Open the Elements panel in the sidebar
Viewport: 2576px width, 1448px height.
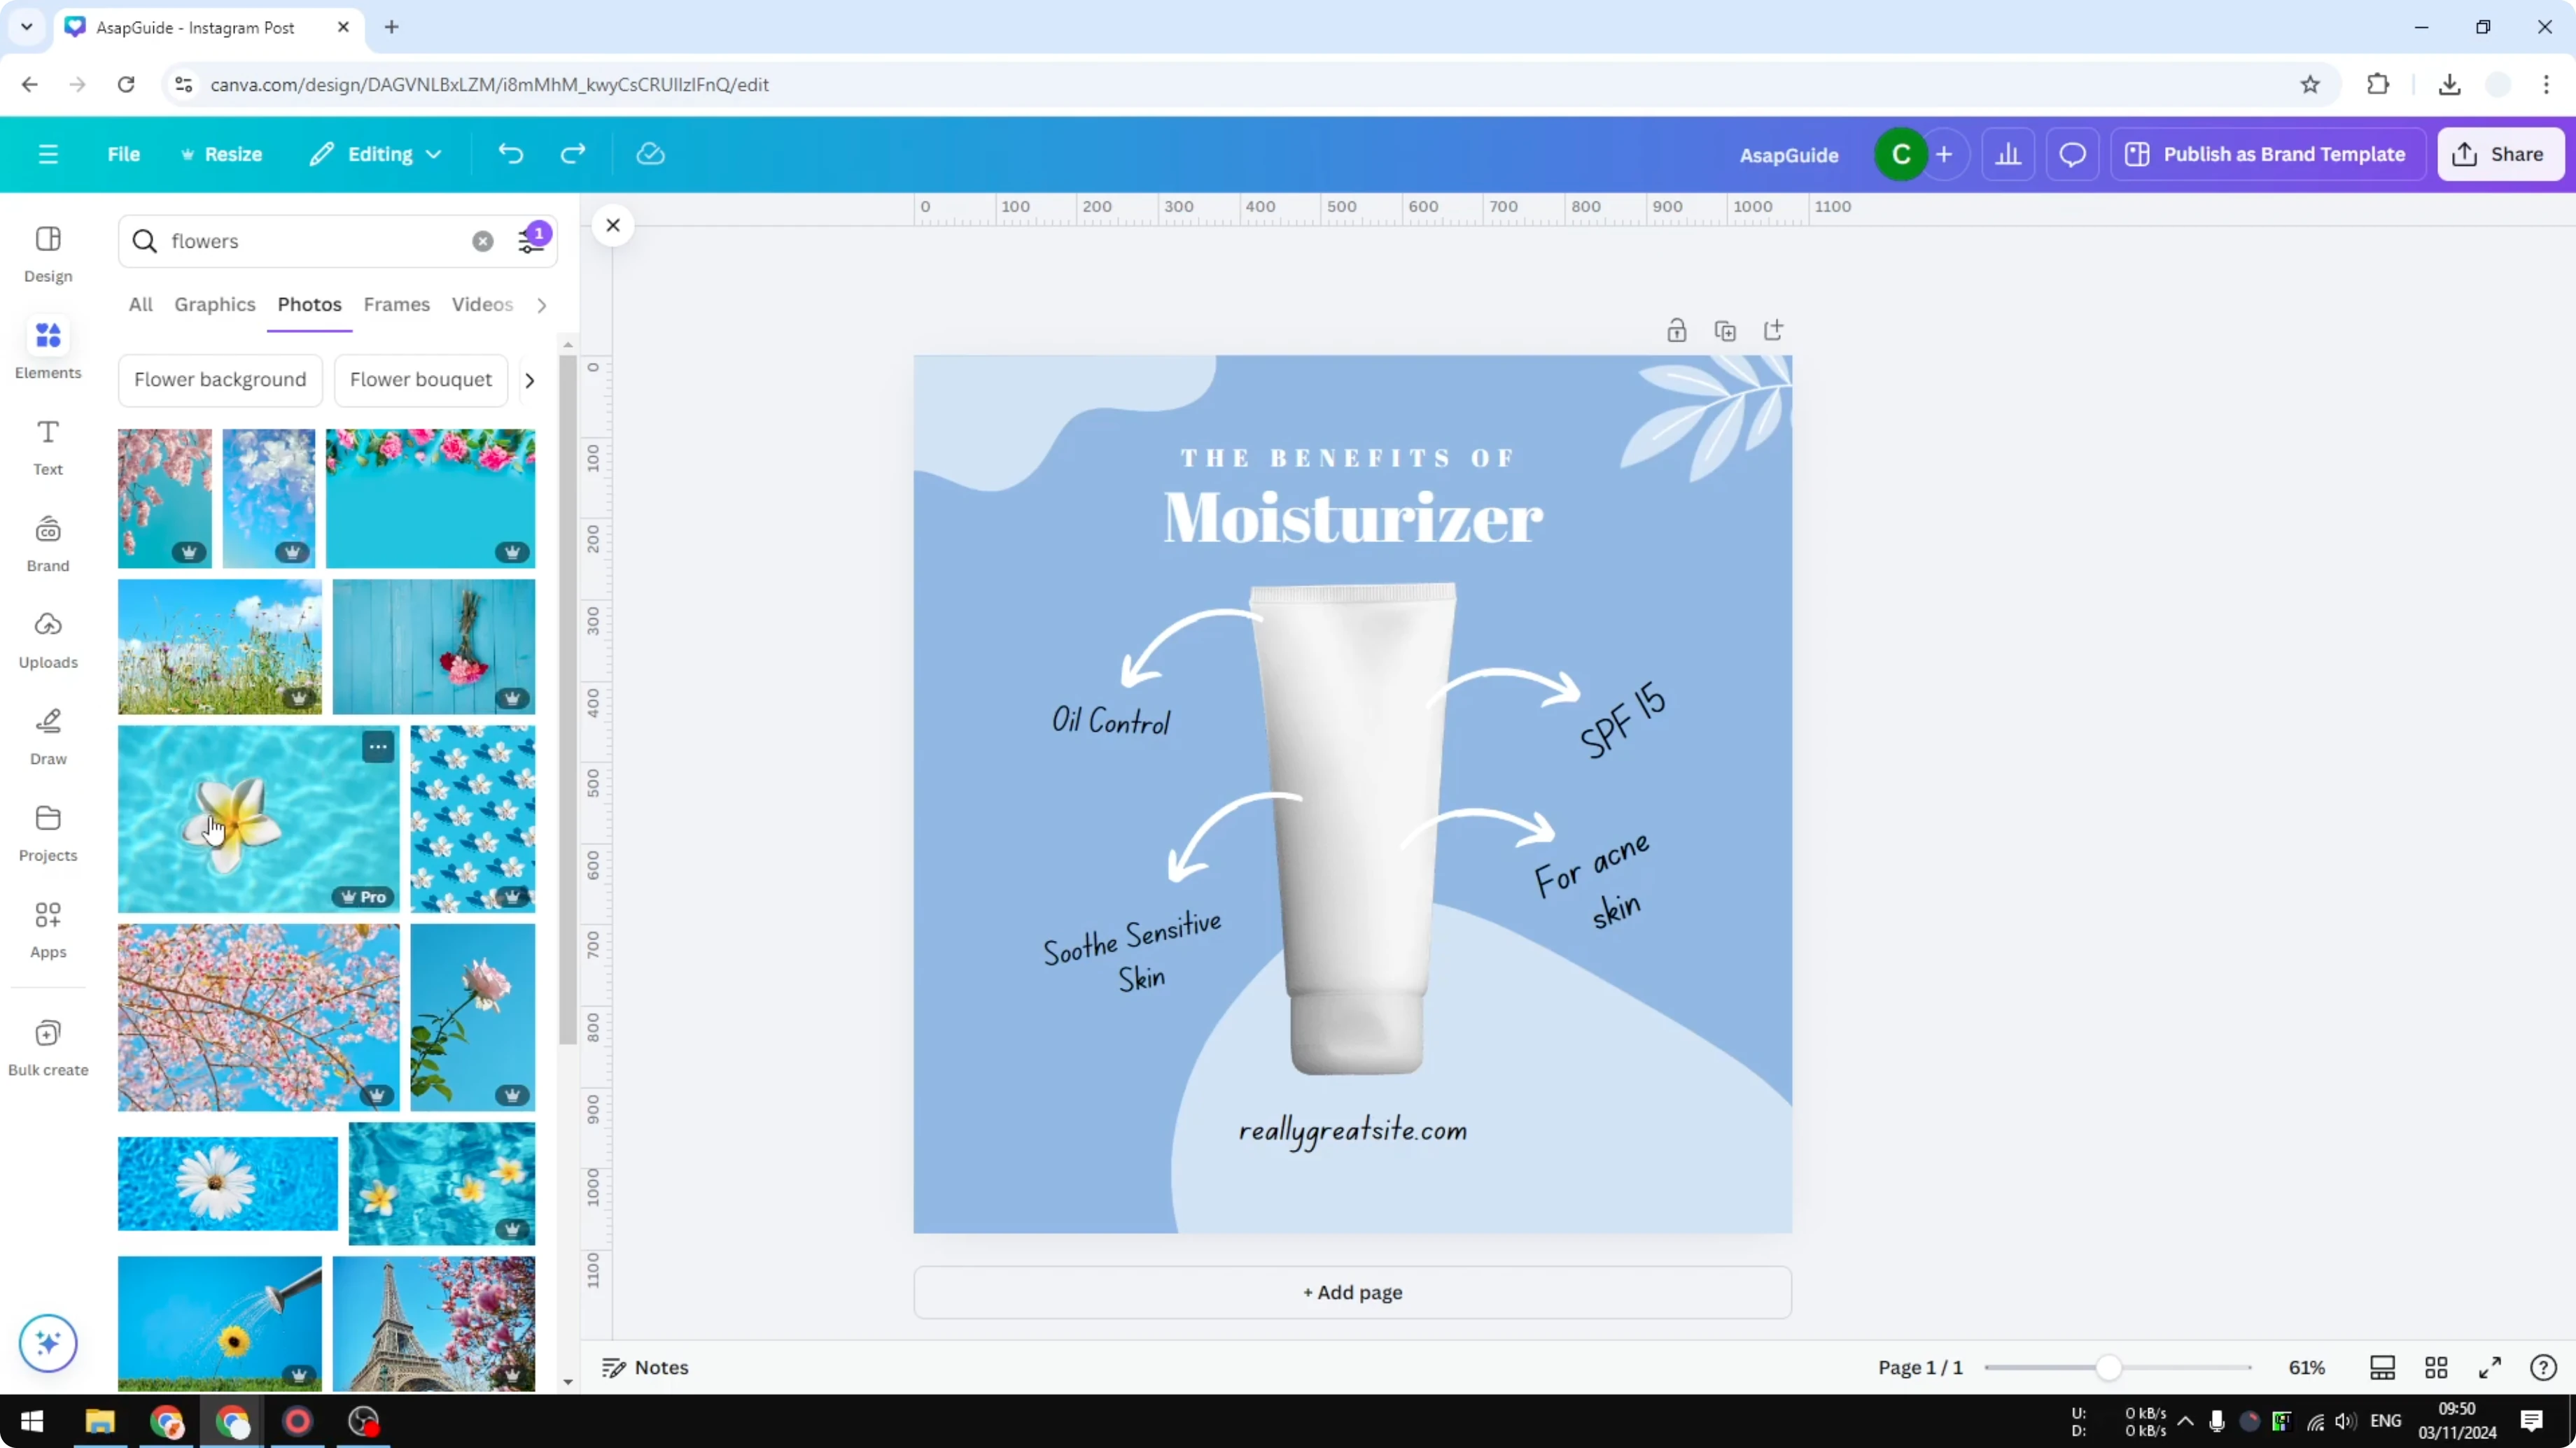tap(47, 348)
